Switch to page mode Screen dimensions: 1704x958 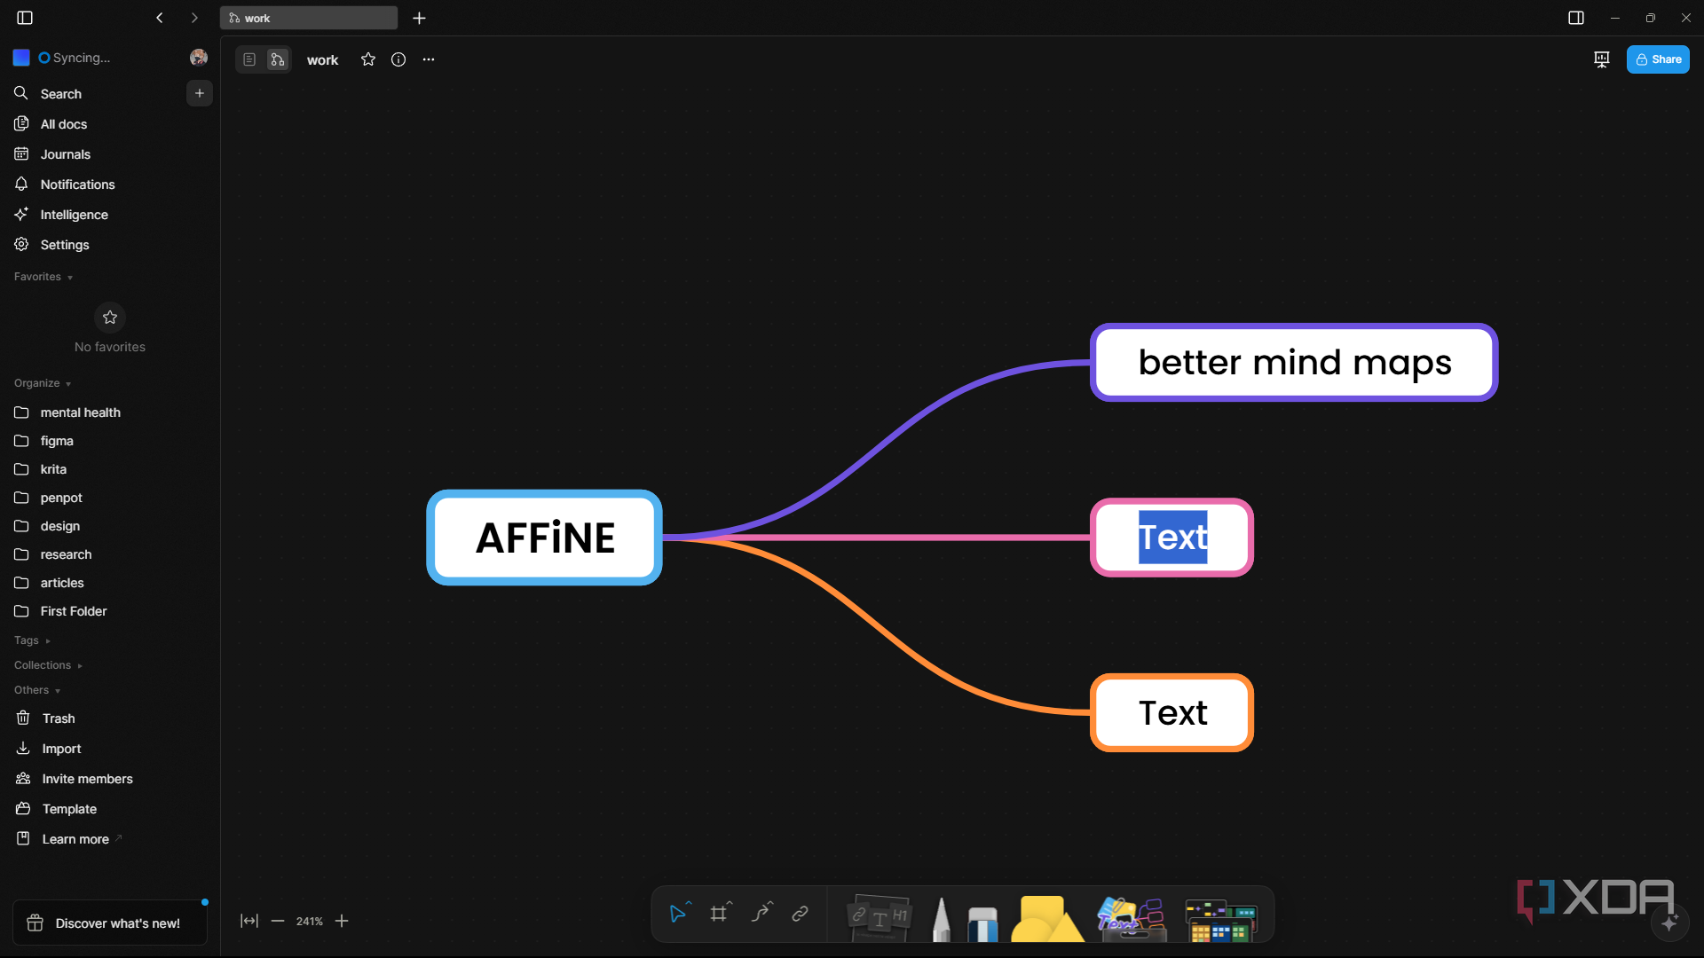click(249, 59)
